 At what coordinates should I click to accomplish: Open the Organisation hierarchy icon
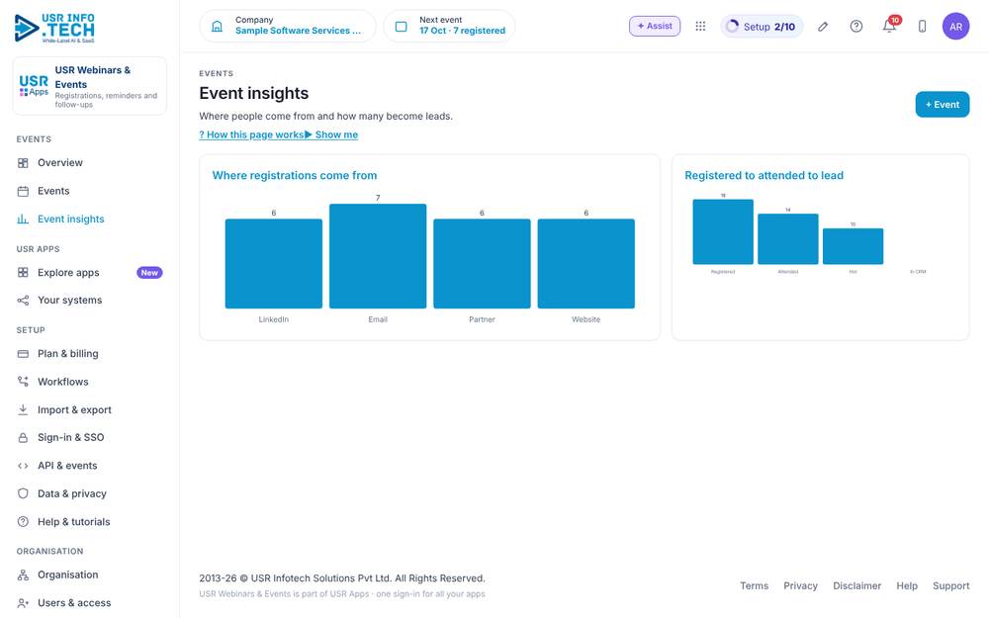coord(23,575)
